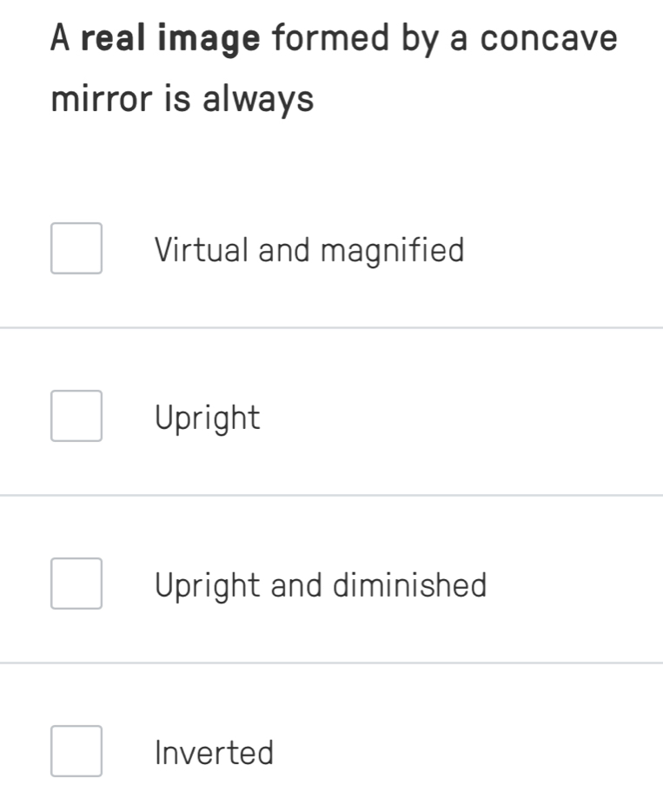
Task: Click the divider above the Inverted option
Action: point(331,663)
